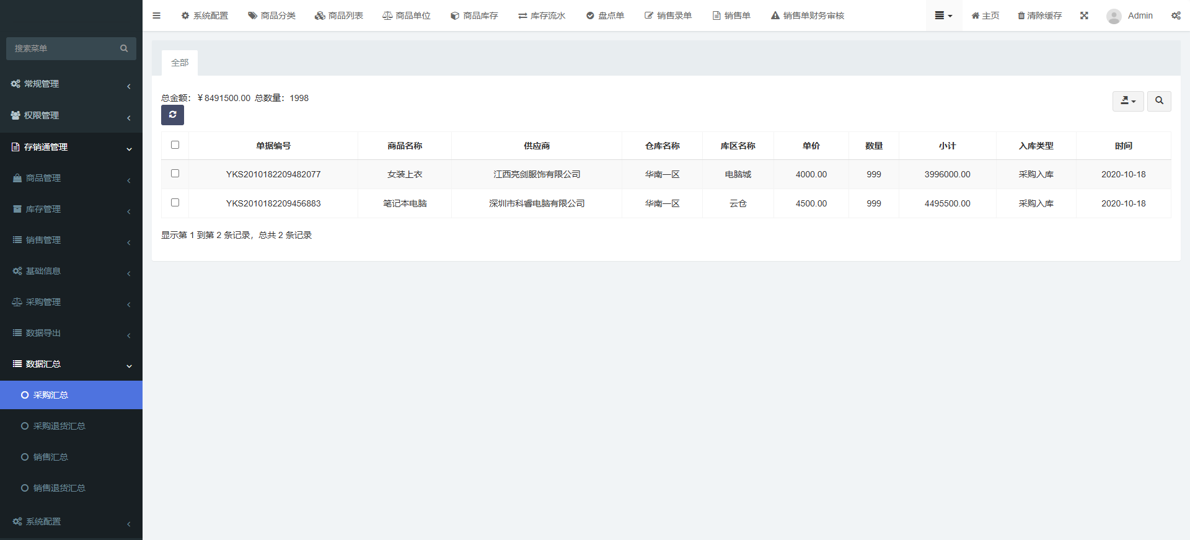This screenshot has height=540, width=1190.
Task: Check the row for YKS2010182209482077
Action: (175, 174)
